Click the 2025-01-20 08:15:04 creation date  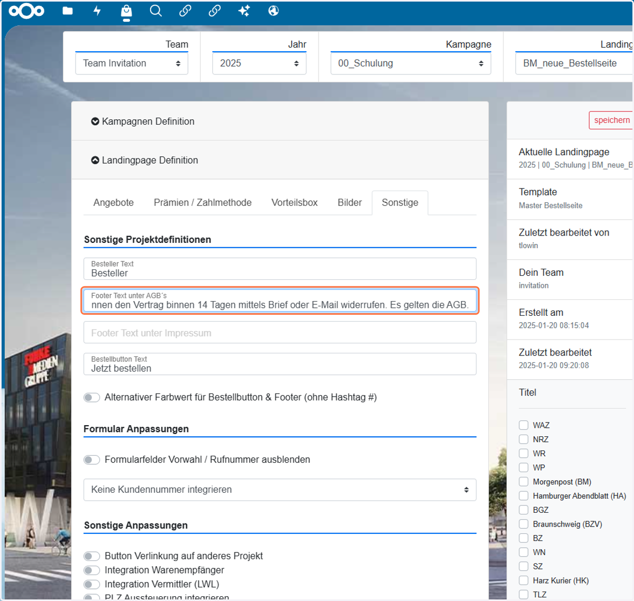[x=554, y=325]
